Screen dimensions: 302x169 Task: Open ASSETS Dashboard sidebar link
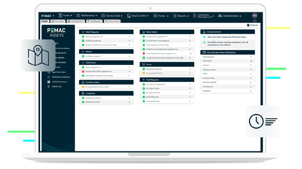tap(59, 82)
